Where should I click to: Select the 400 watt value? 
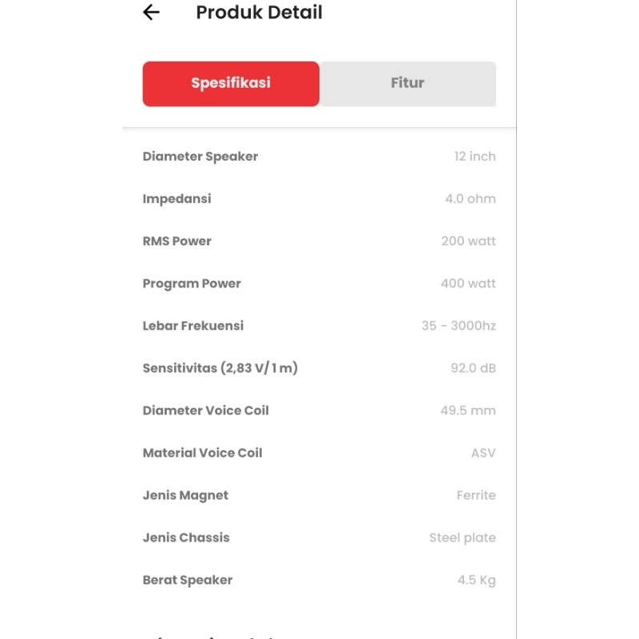pos(468,284)
